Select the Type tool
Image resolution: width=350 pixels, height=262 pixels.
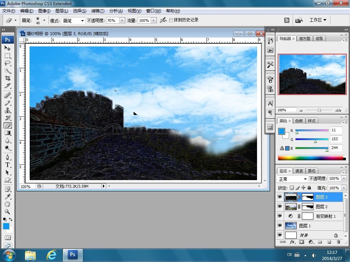[8, 165]
